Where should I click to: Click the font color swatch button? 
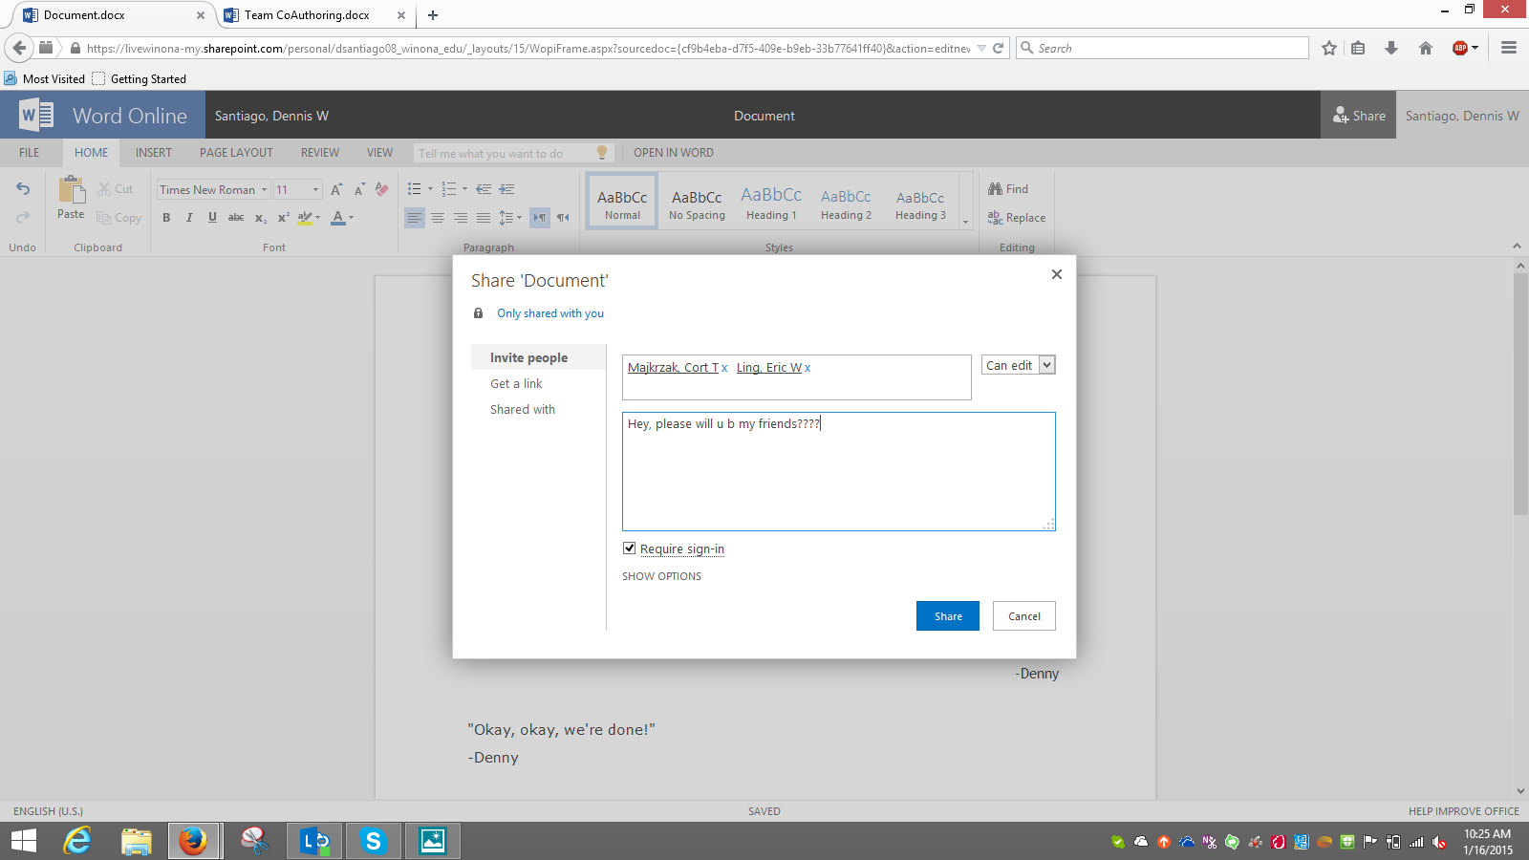pyautogui.click(x=337, y=218)
